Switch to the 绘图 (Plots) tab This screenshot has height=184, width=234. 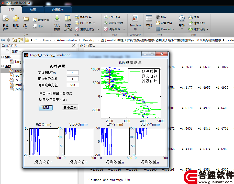click(x=33, y=10)
